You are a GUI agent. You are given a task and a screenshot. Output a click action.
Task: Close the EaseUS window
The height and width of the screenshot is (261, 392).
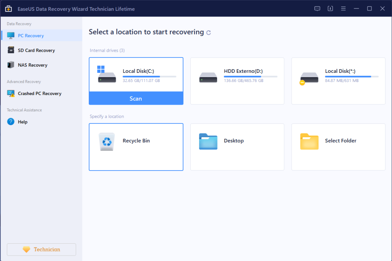[x=382, y=8]
